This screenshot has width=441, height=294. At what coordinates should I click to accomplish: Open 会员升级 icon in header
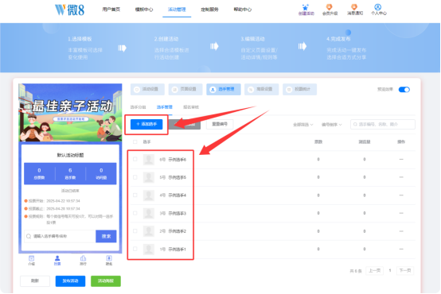point(329,7)
